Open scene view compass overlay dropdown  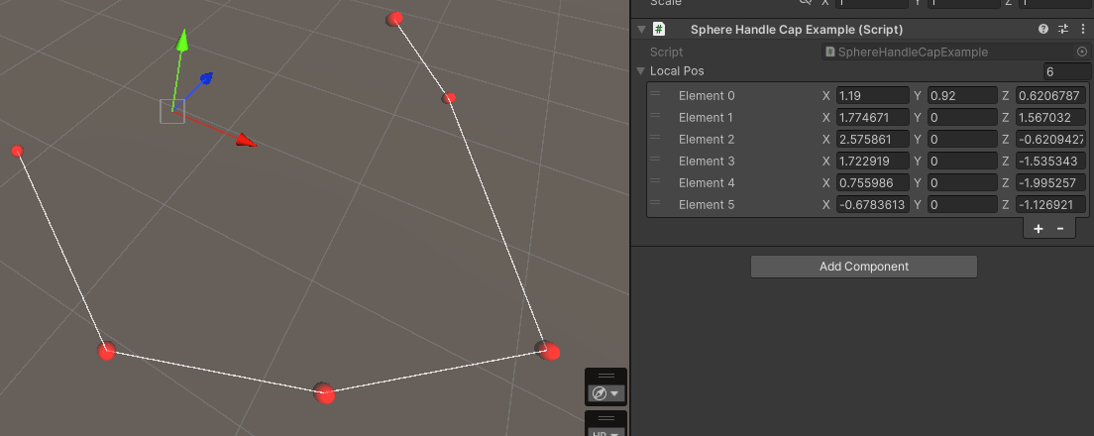click(x=605, y=393)
